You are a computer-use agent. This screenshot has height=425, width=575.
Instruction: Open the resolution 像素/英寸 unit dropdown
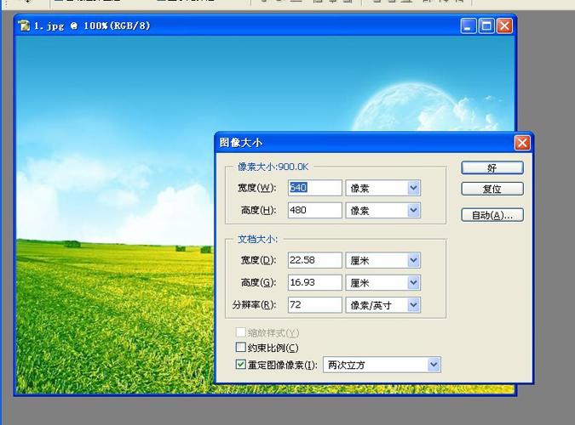coord(413,304)
